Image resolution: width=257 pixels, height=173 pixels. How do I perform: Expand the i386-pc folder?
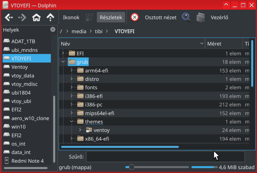pos(71,104)
